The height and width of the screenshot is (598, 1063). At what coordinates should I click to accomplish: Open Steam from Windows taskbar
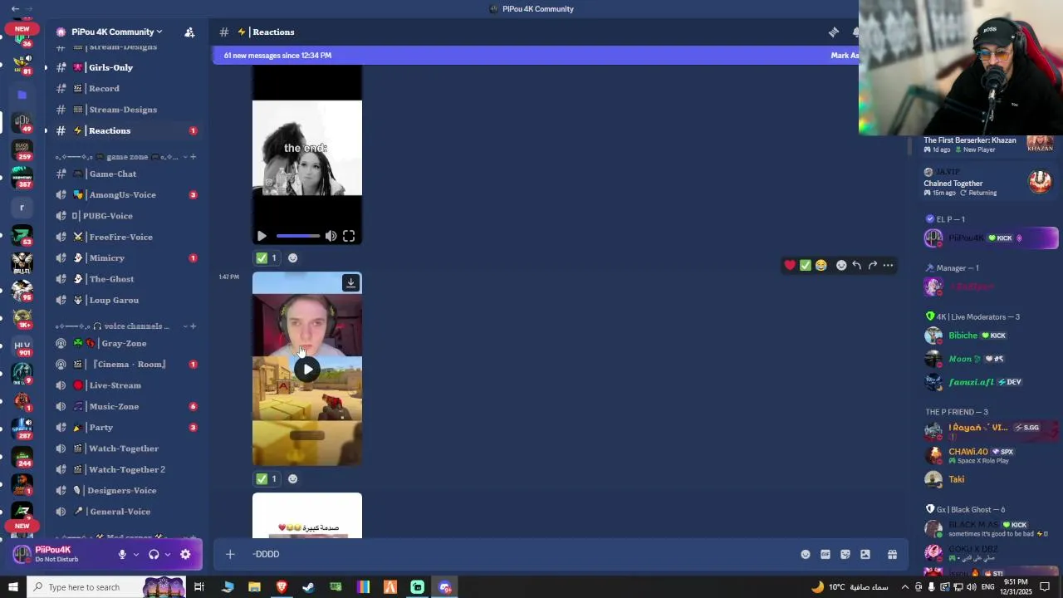[x=308, y=587]
